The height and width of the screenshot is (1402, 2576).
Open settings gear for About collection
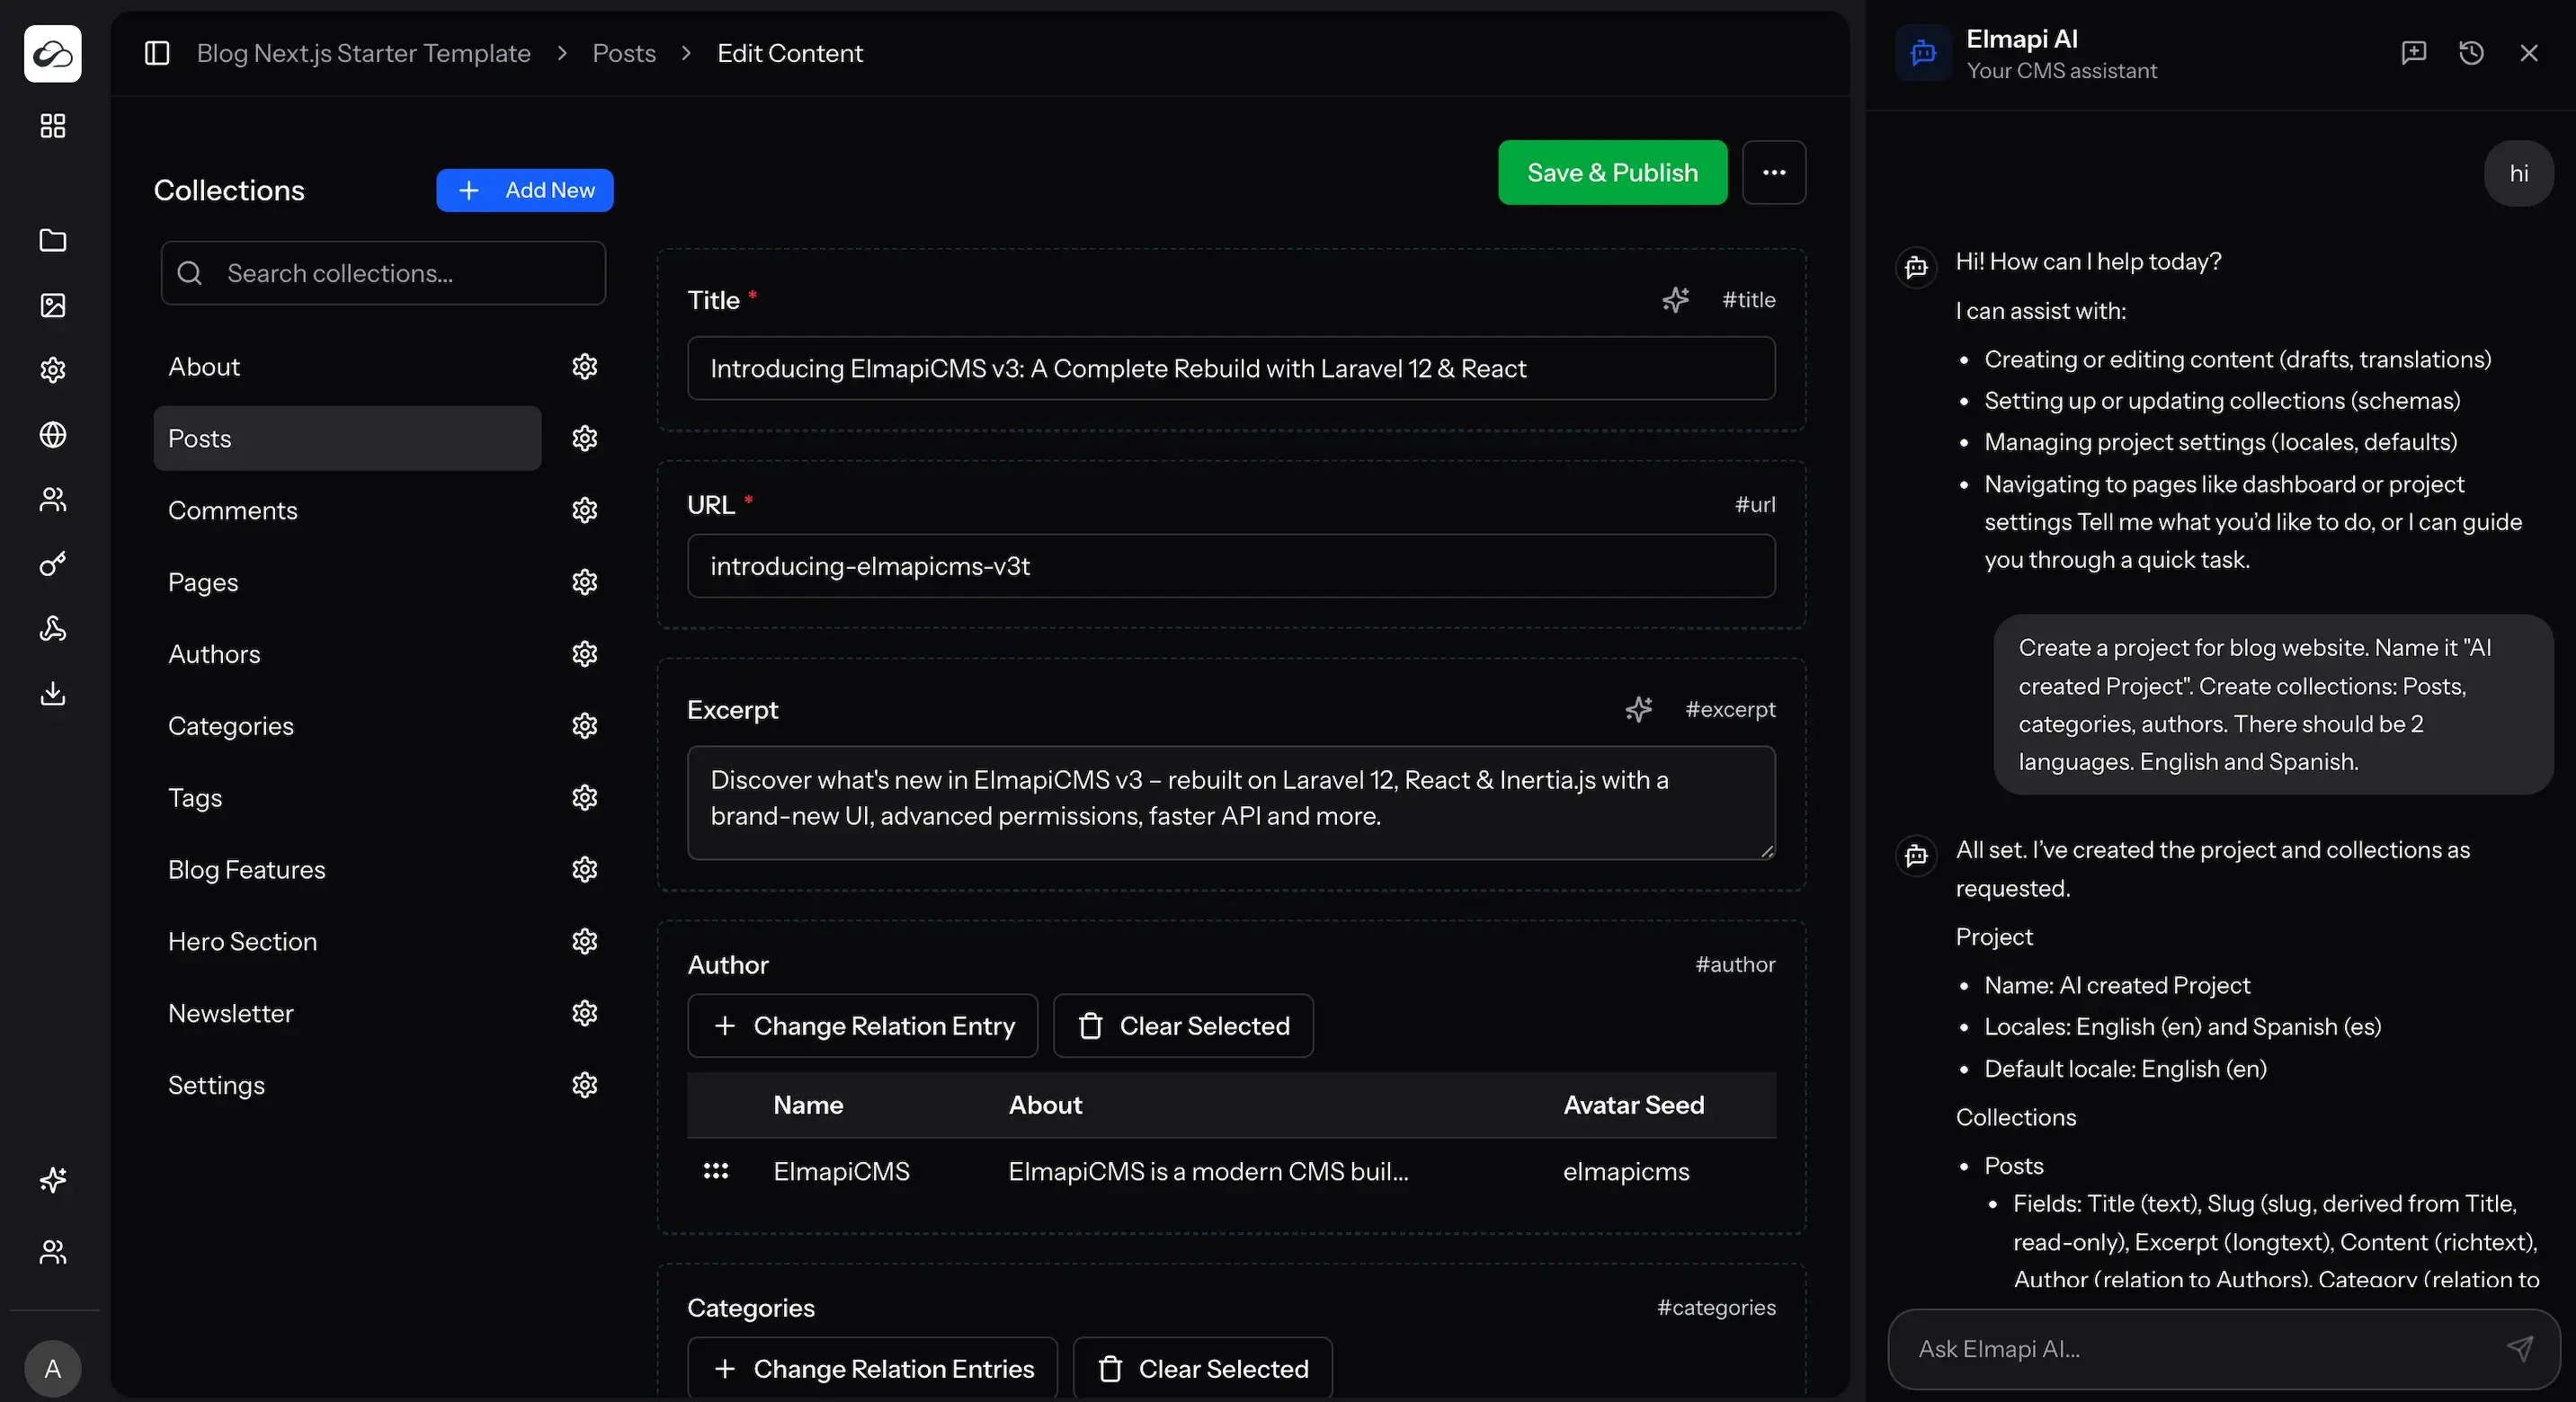[x=585, y=367]
